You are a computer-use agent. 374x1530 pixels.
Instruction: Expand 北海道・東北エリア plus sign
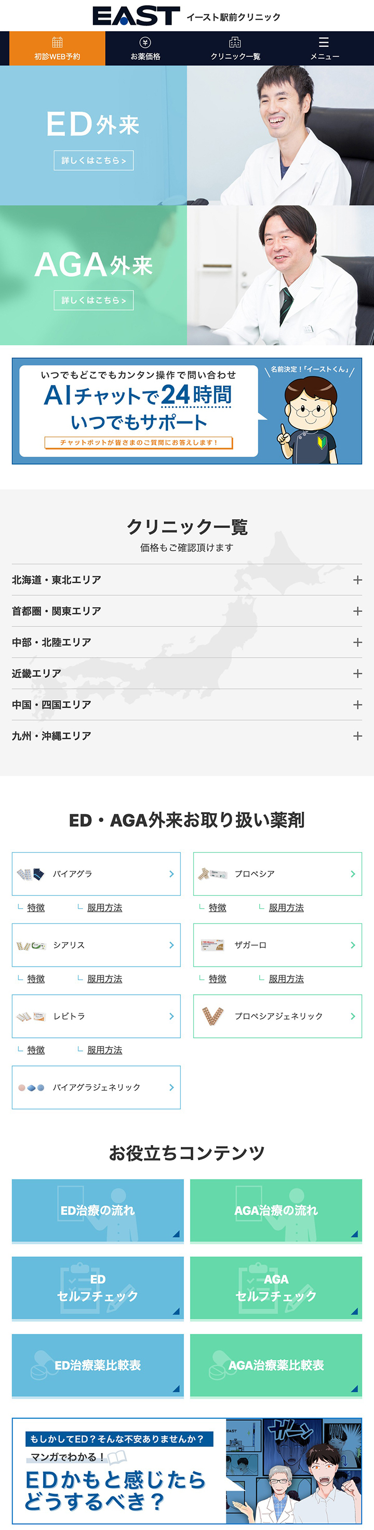(357, 580)
